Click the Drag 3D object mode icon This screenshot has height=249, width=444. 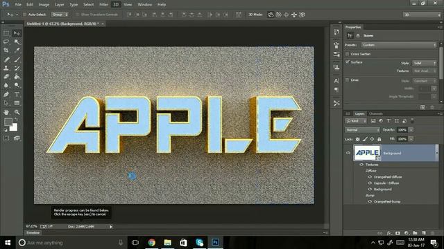point(287,15)
